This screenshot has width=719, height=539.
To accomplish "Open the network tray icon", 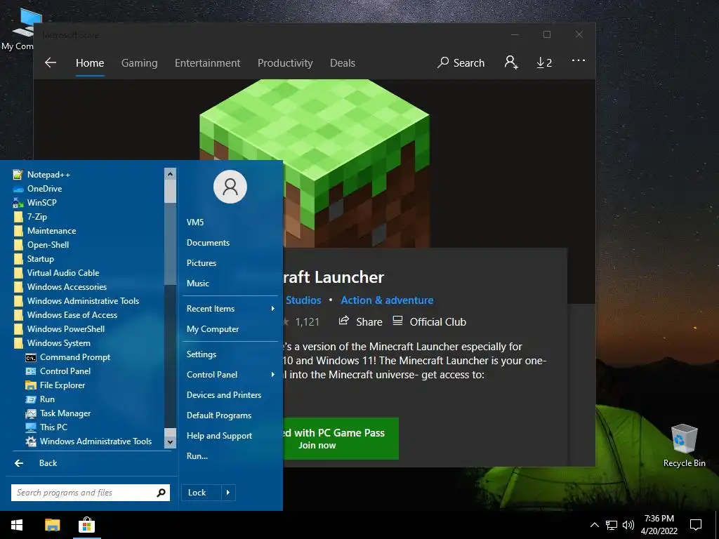I will pos(612,525).
